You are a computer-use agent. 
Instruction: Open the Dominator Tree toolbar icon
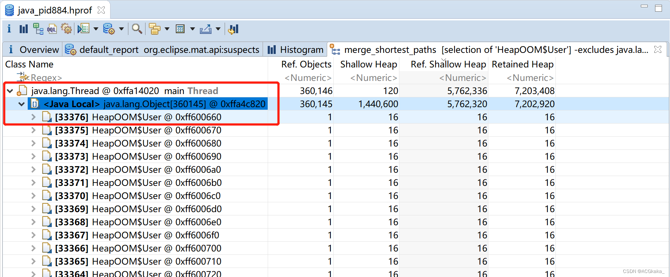click(38, 29)
